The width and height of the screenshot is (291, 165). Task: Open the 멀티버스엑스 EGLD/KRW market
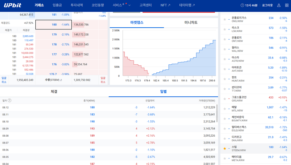(x=256, y=129)
